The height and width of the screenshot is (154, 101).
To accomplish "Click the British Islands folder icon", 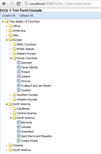I will (x=15, y=49).
